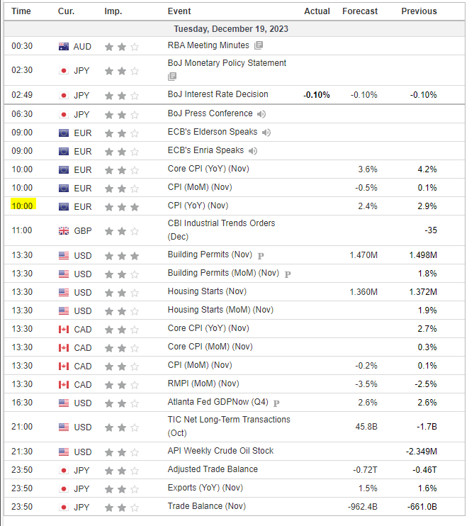
Task: Click the document icon beside RBA Meeting Minutes
Action: point(259,45)
